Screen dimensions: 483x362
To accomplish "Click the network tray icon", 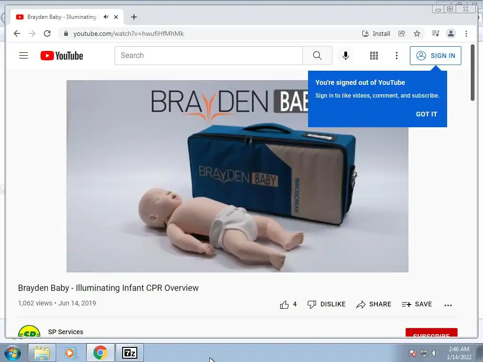I will 424,353.
